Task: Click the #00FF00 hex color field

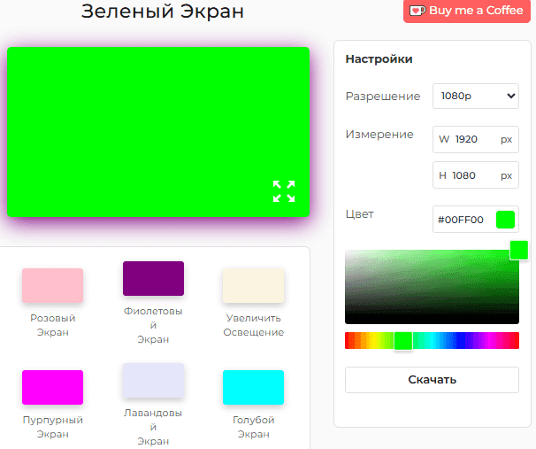Action: coord(461,220)
